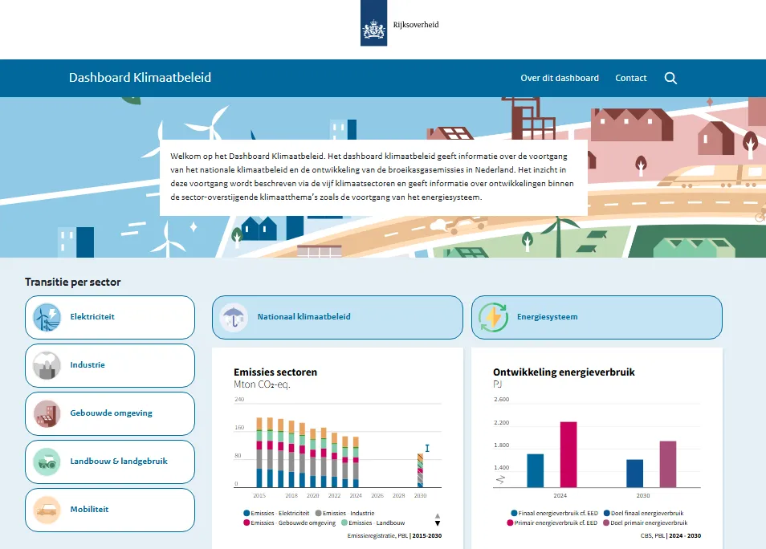
Task: Click the Gebouwde omgeving building icon
Action: coord(47,413)
